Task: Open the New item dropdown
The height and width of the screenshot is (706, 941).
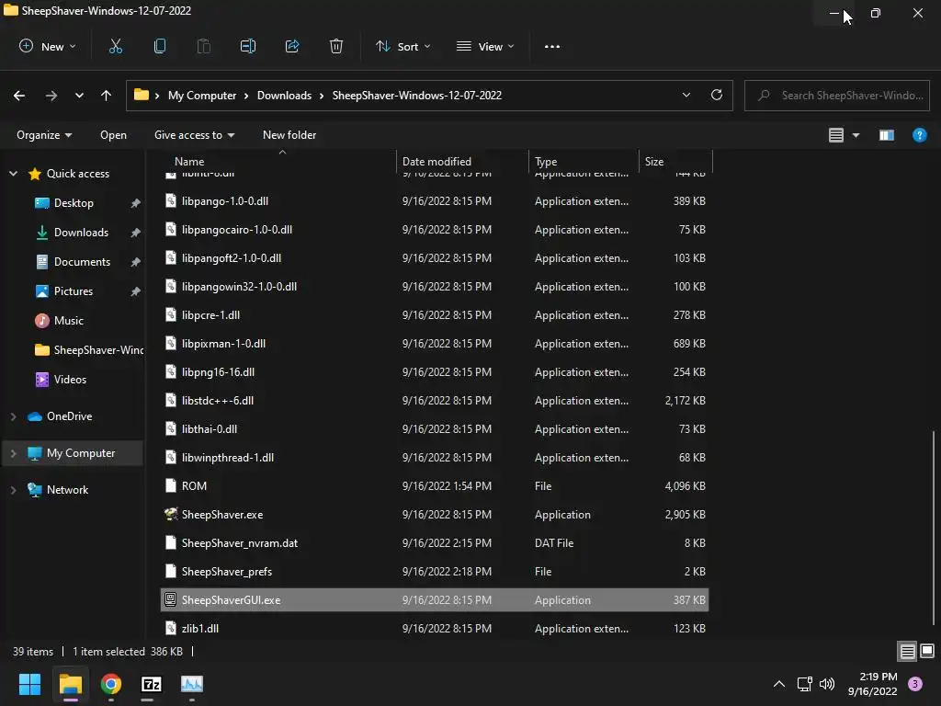Action: point(48,46)
